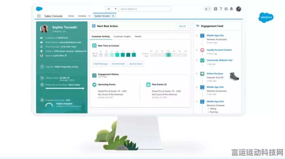Open the Loyalty Account Created link
The image size is (285, 159).
[x=219, y=50]
